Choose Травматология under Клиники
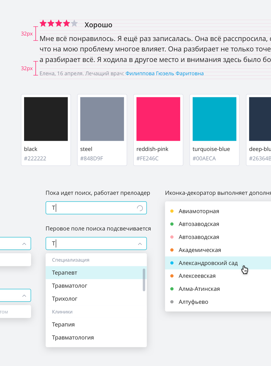Screen dimensions: 271x366 (x=96, y=338)
